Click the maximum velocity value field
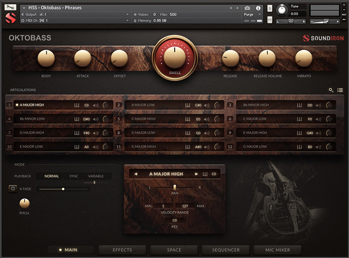Image resolution: width=349 pixels, height=258 pixels. [185, 206]
